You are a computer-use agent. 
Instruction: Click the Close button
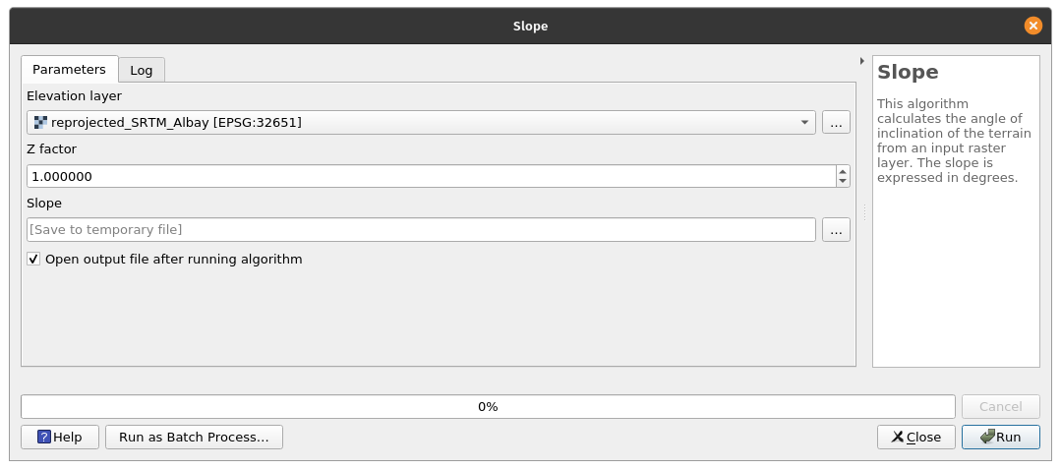pyautogui.click(x=916, y=438)
